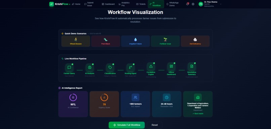Screen dimensions: 271x129
Task: Click the AI Intelligence Report info icon
Action: (x=60, y=88)
